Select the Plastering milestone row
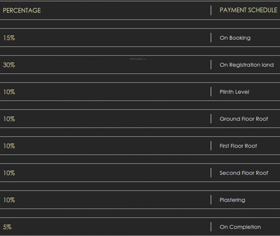Viewport: 280px width, 236px height. (232, 200)
